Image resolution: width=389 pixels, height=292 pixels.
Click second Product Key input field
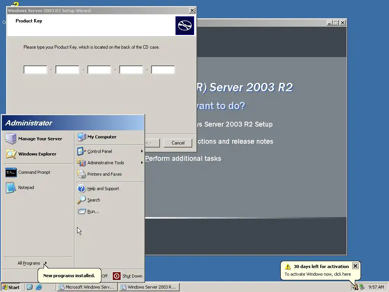tap(67, 70)
